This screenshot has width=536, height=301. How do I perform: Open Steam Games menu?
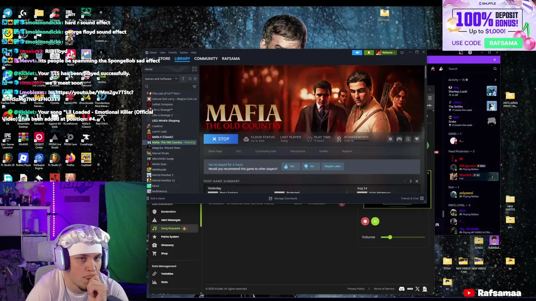[x=184, y=53]
